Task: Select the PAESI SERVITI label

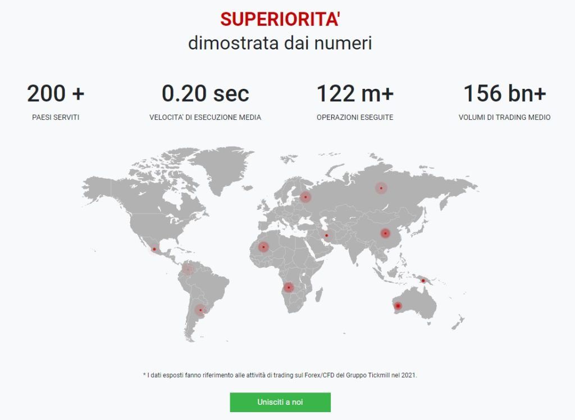Action: pyautogui.click(x=56, y=118)
